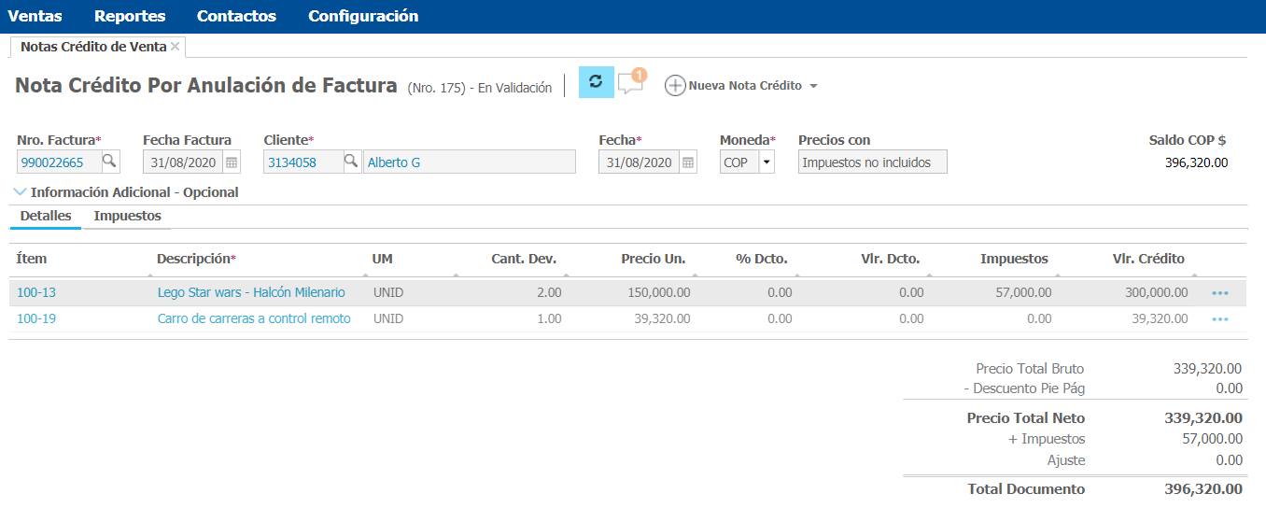The width and height of the screenshot is (1266, 508).
Task: Switch to the Impuestos tab
Action: pyautogui.click(x=127, y=216)
